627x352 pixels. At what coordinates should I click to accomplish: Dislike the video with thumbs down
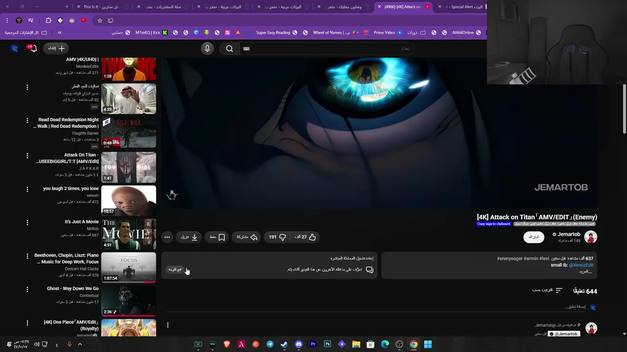click(277, 237)
